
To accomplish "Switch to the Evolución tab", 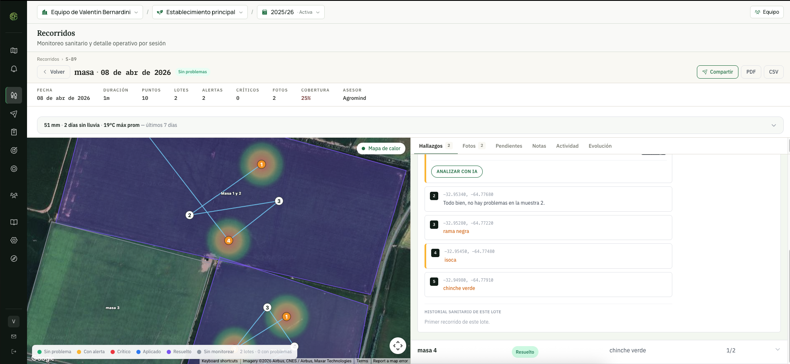I will click(x=600, y=146).
